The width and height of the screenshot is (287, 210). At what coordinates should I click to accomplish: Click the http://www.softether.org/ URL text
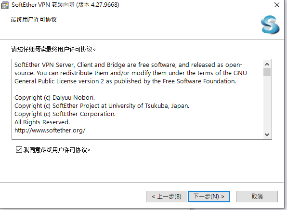click(50, 131)
